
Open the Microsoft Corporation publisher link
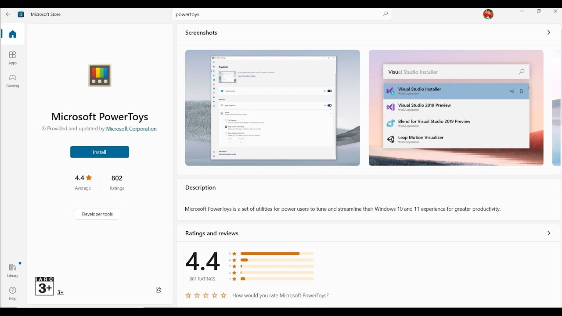(131, 129)
